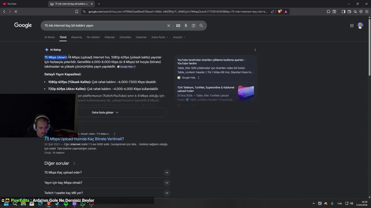This screenshot has width=371, height=208.
Task: Open the Araçlar tools dropdown
Action: (179, 37)
